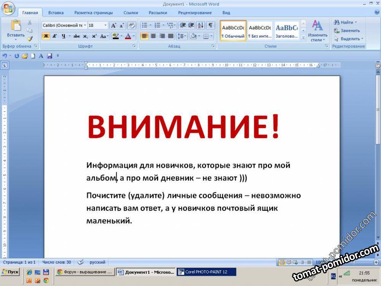The width and height of the screenshot is (381, 286).
Task: Switch to the Вставка ribbon tab
Action: tap(56, 13)
